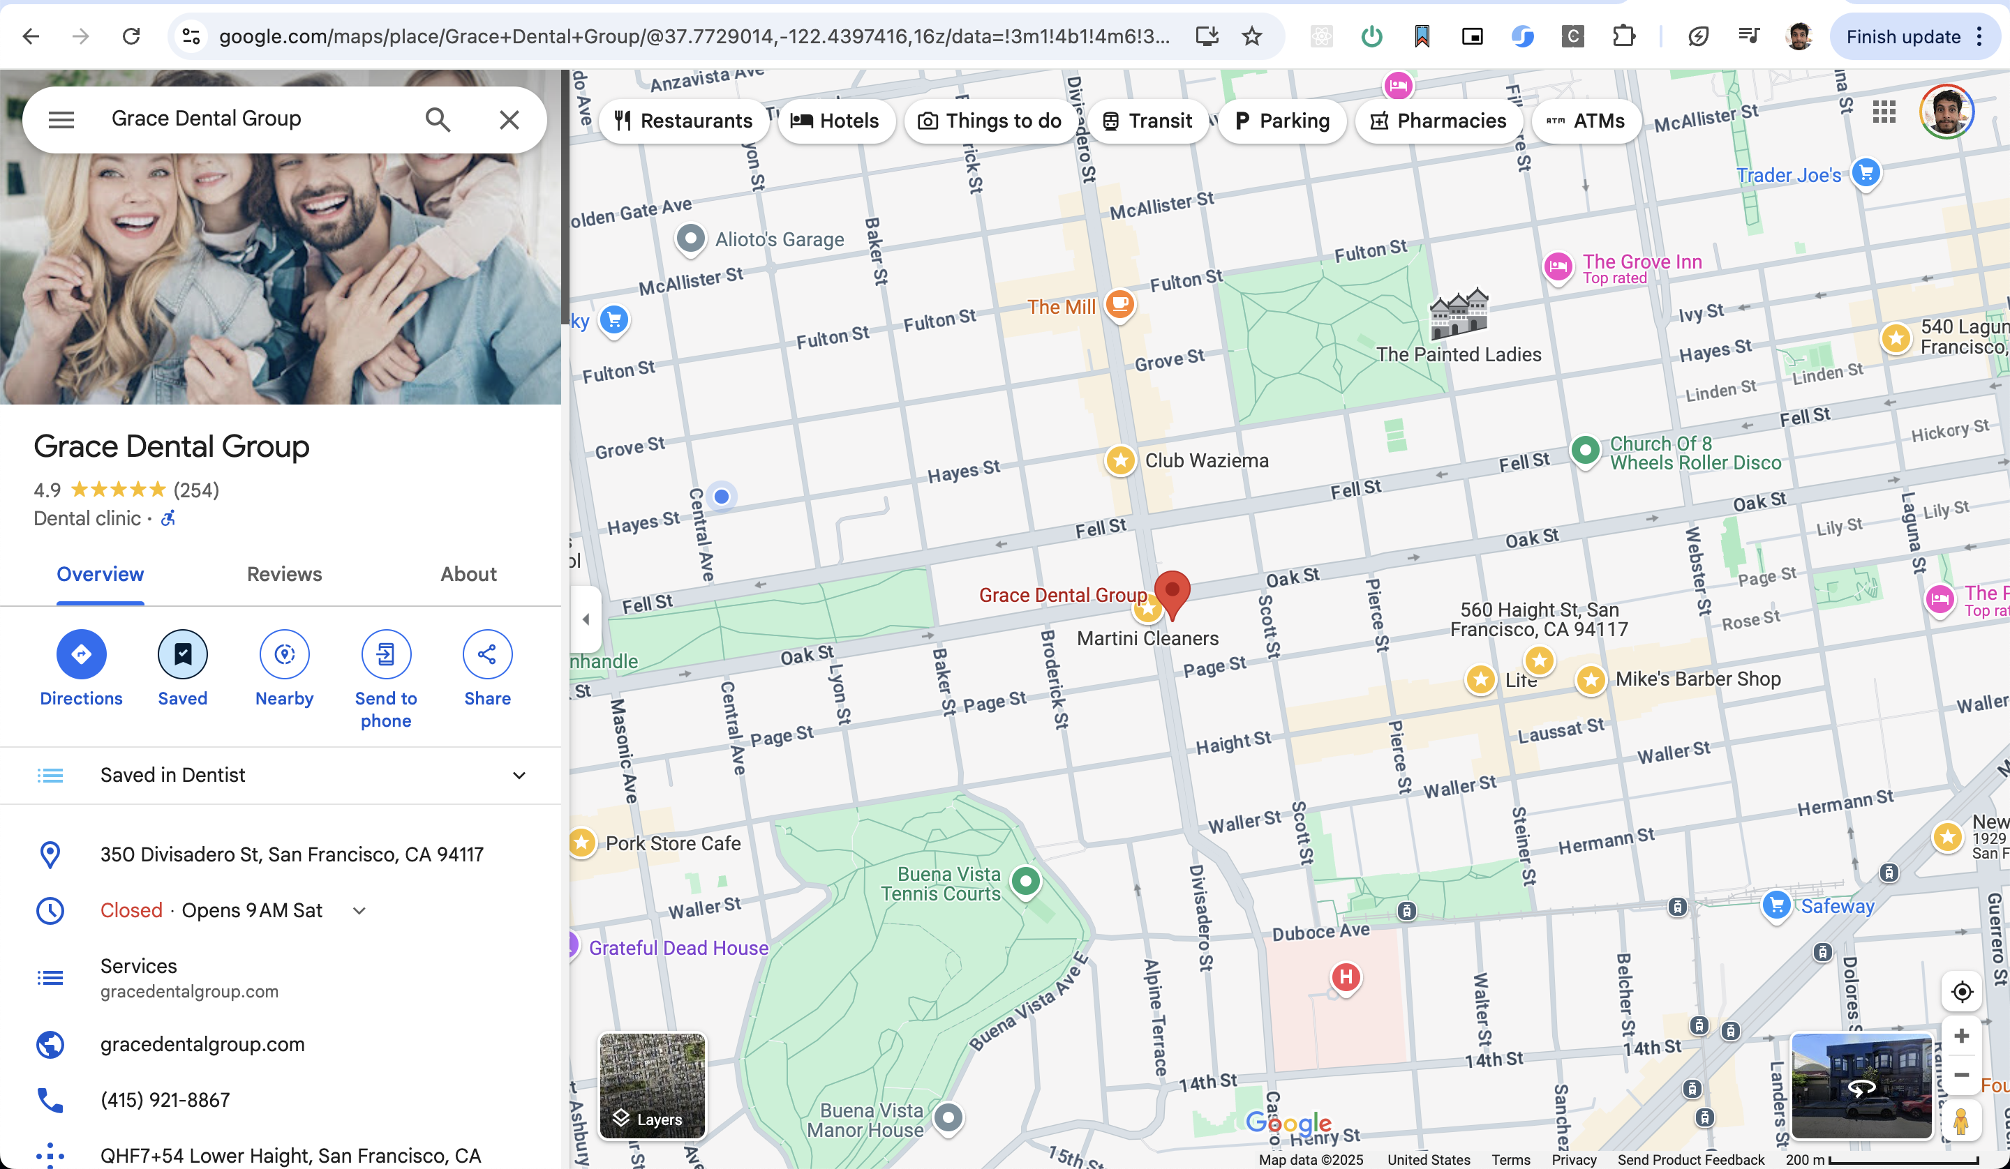Open Google apps grid menu

click(x=1884, y=112)
